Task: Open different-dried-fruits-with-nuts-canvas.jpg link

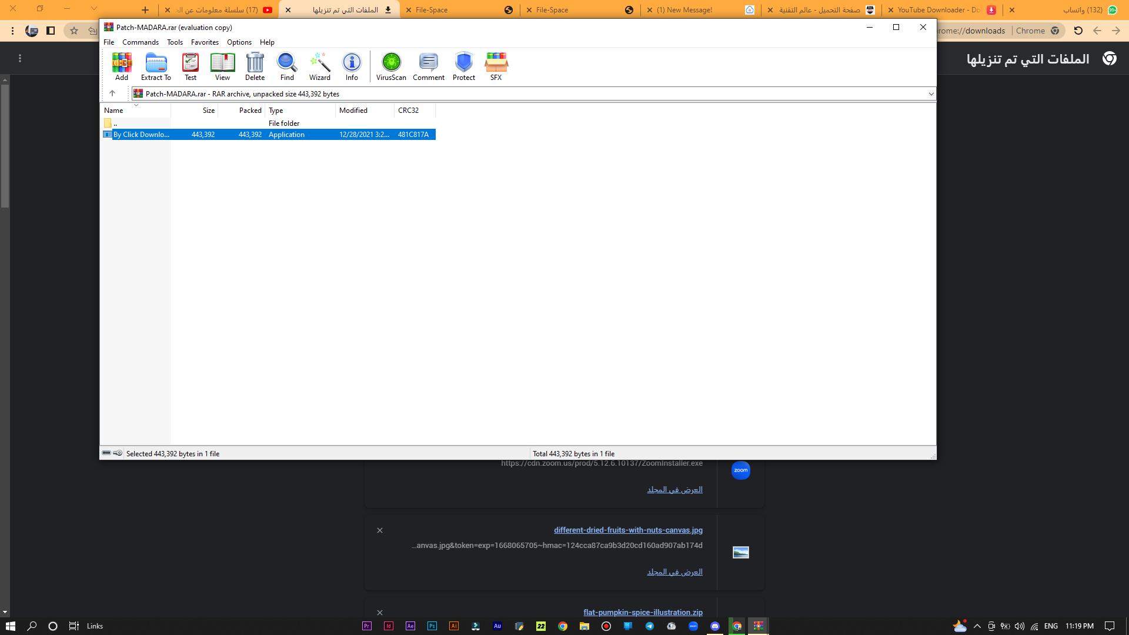Action: 628,530
